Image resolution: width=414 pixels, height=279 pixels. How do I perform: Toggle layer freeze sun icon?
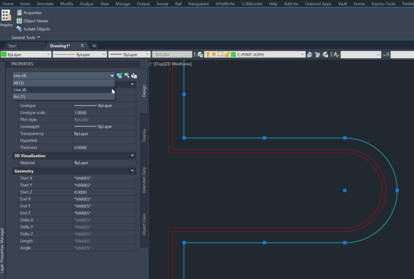[214, 54]
